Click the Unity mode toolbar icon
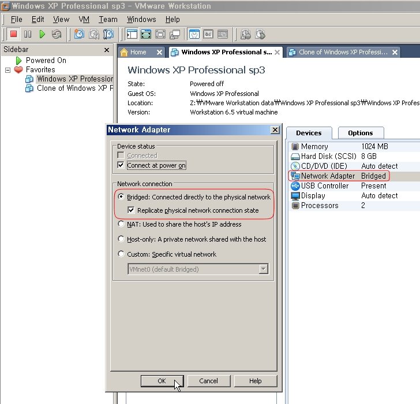 175,34
